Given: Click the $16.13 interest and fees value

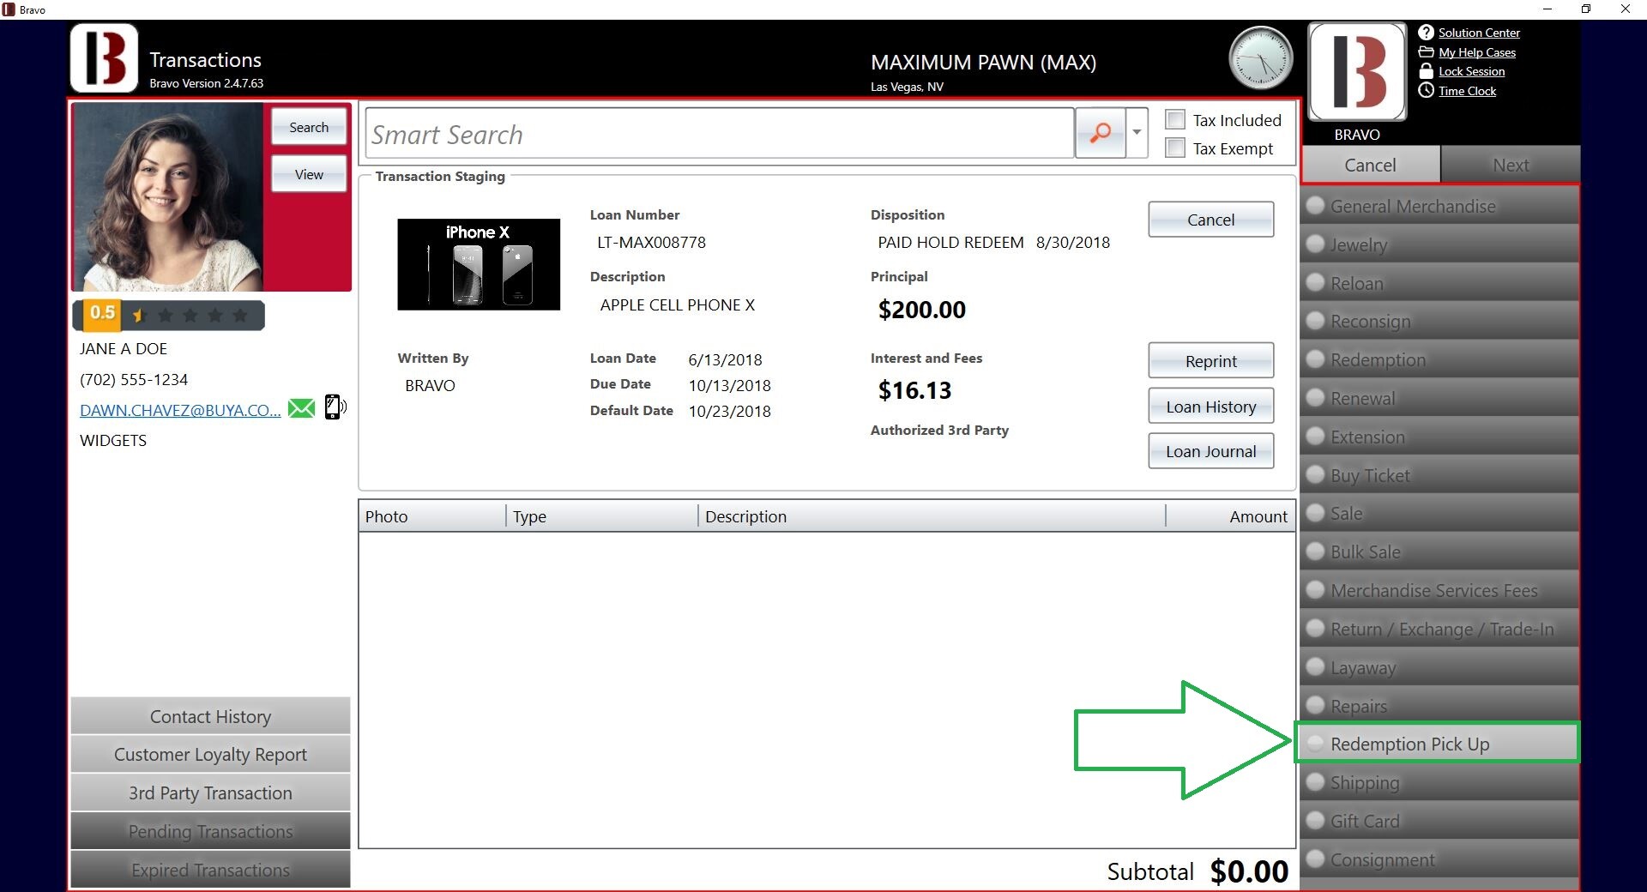Looking at the screenshot, I should tap(914, 391).
